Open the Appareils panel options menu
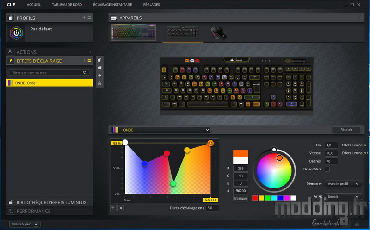The height and width of the screenshot is (230, 370). [x=360, y=18]
